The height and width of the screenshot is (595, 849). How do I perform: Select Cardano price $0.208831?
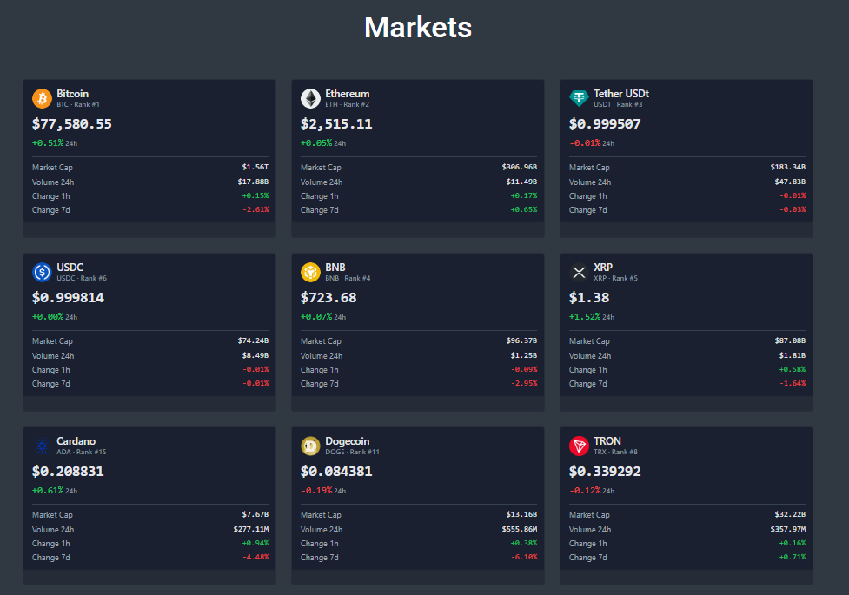(x=68, y=472)
